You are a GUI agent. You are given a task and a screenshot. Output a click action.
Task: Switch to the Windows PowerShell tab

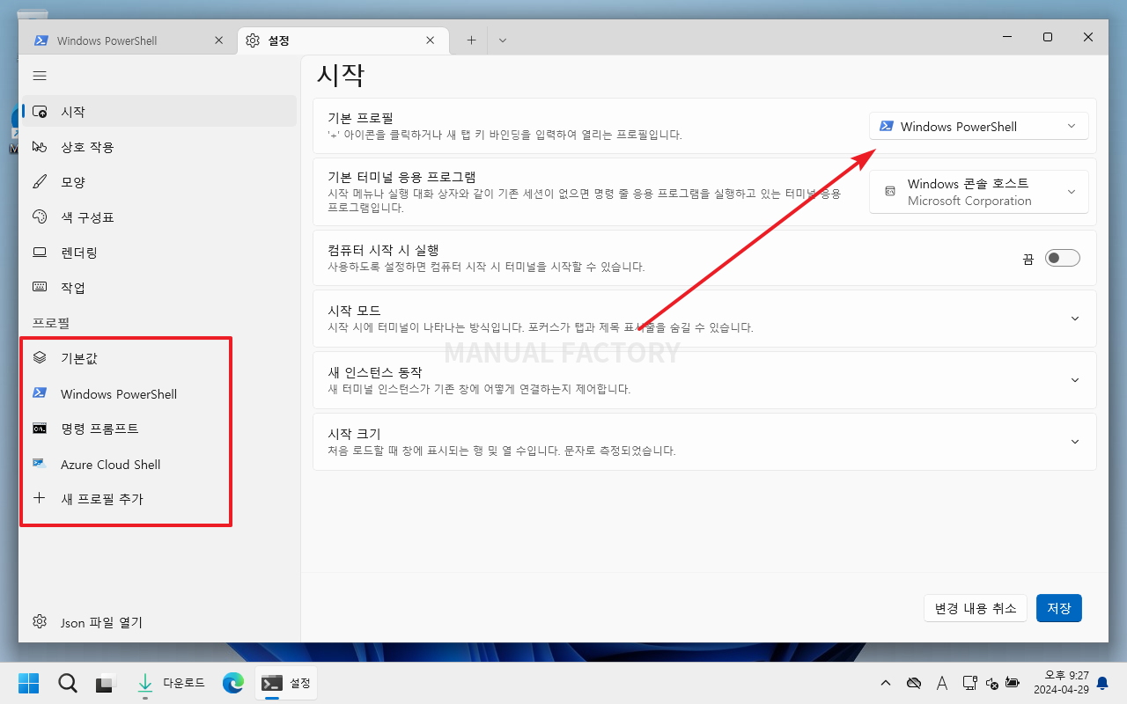click(x=129, y=40)
